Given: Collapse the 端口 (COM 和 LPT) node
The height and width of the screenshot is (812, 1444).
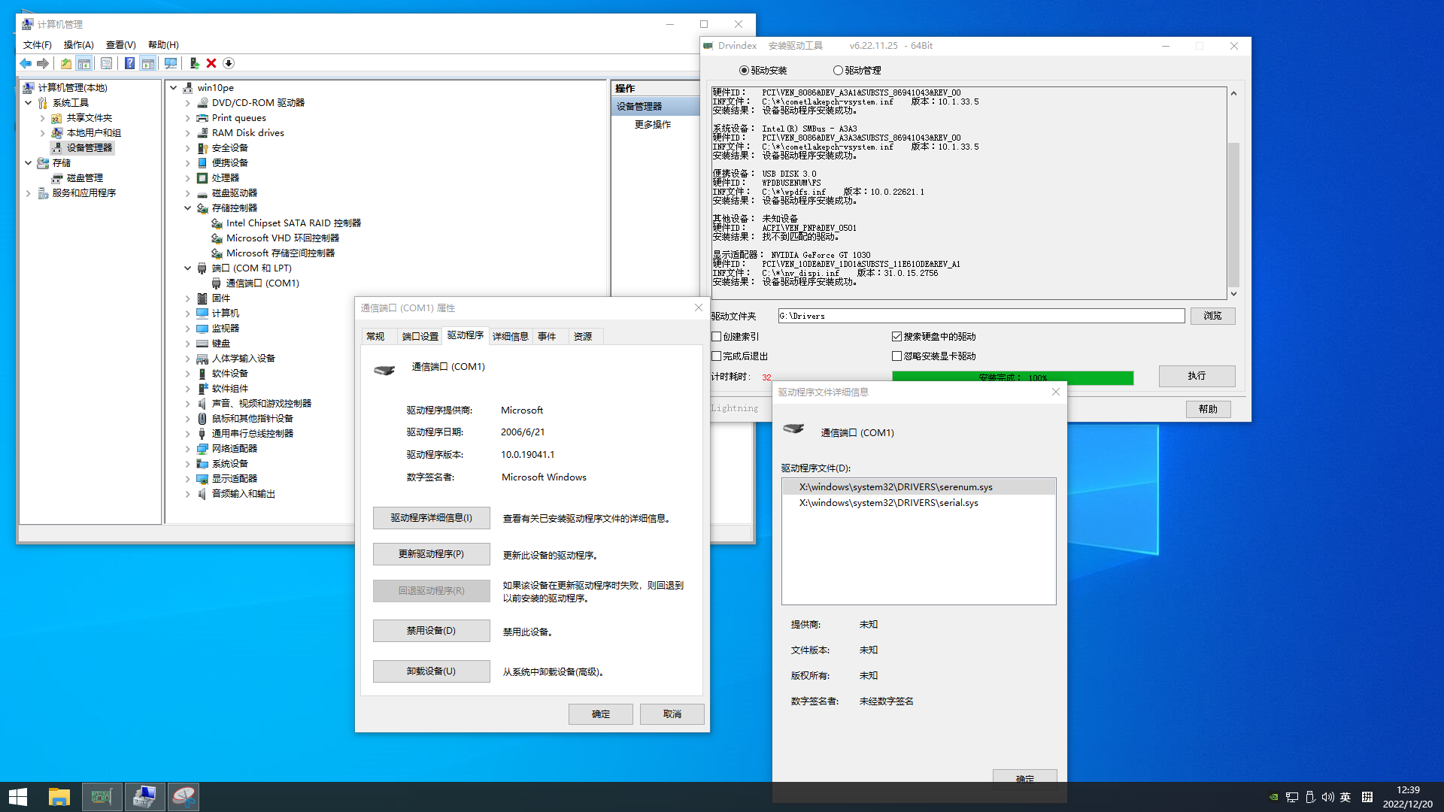Looking at the screenshot, I should click(x=188, y=268).
